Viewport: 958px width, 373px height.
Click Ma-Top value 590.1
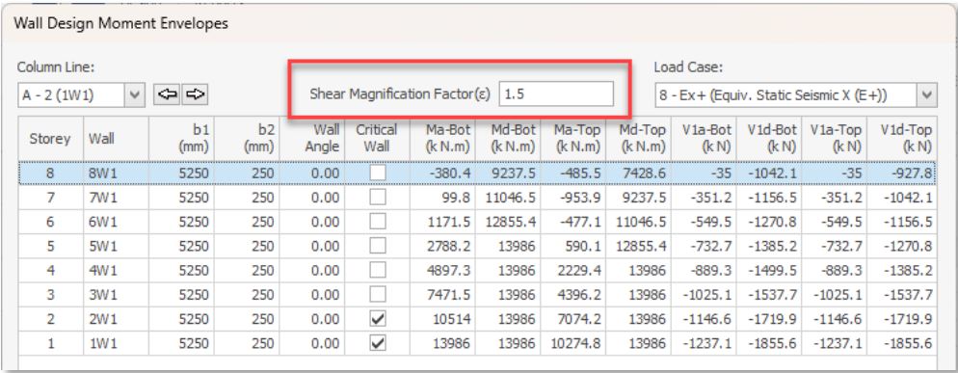click(585, 247)
